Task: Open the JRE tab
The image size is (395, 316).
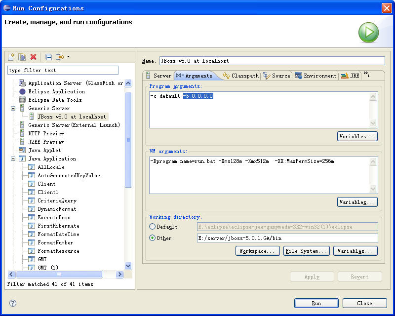Action: (x=350, y=76)
